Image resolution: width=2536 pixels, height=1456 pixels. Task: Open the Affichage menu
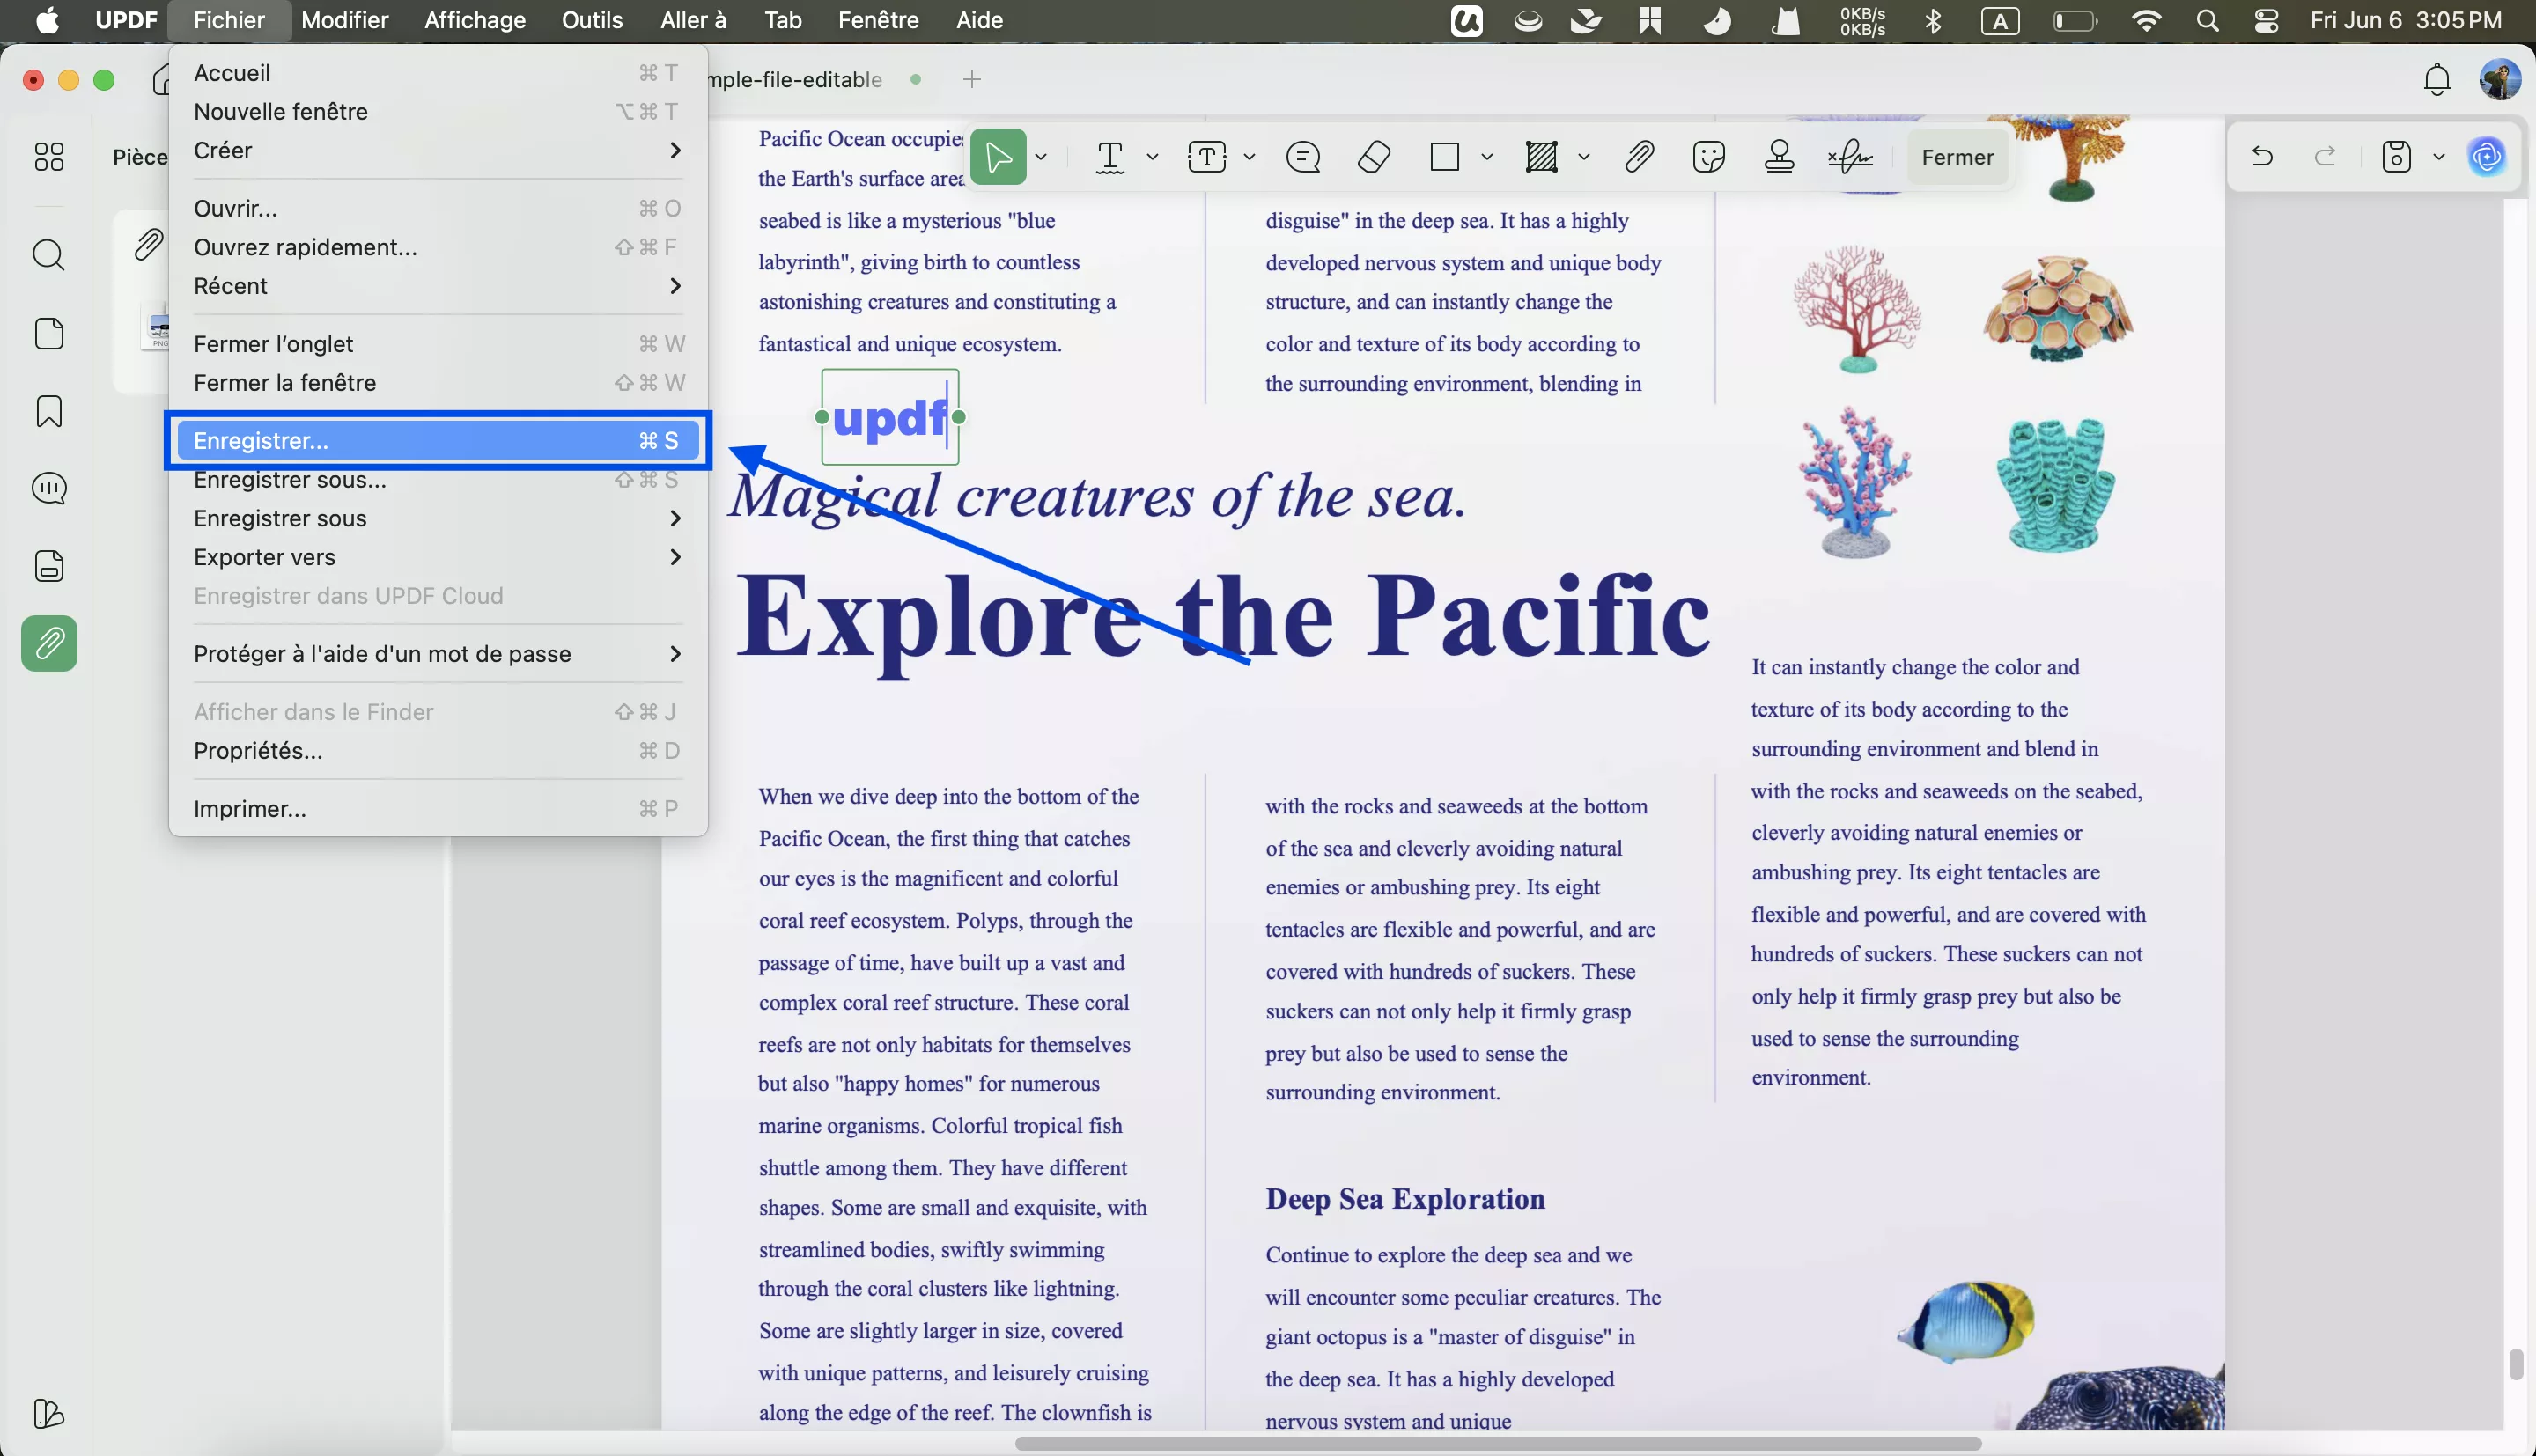475,20
